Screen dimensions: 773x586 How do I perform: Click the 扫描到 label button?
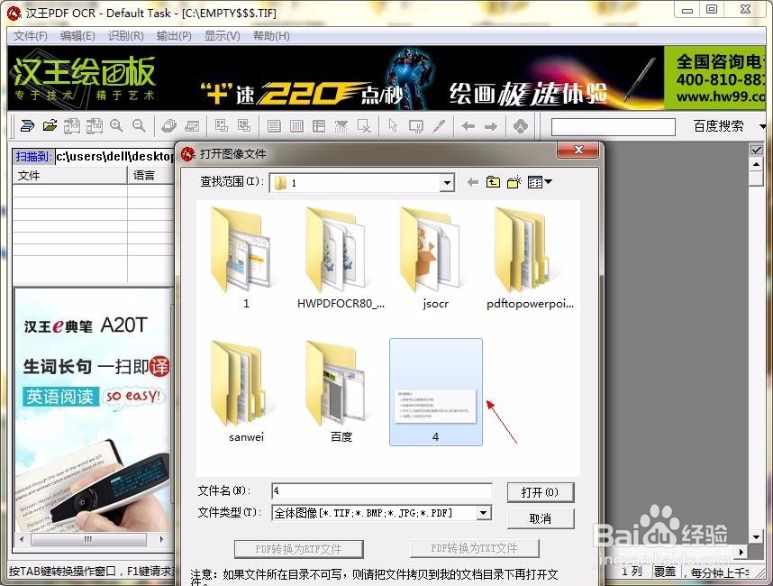[32, 156]
